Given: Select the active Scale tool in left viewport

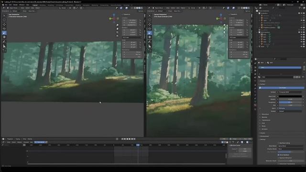Looking at the screenshot, I should coord(4,33).
